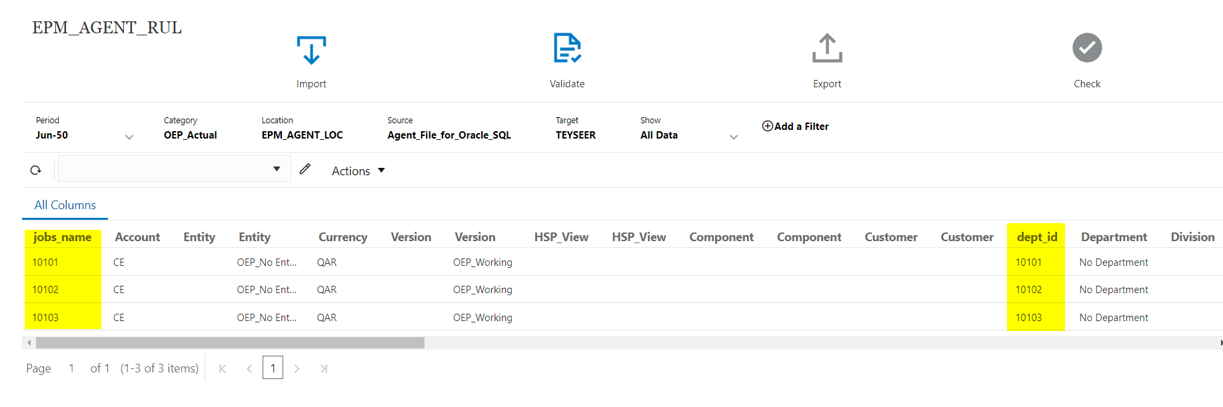Click jobs_name cell 10103

[x=45, y=318]
